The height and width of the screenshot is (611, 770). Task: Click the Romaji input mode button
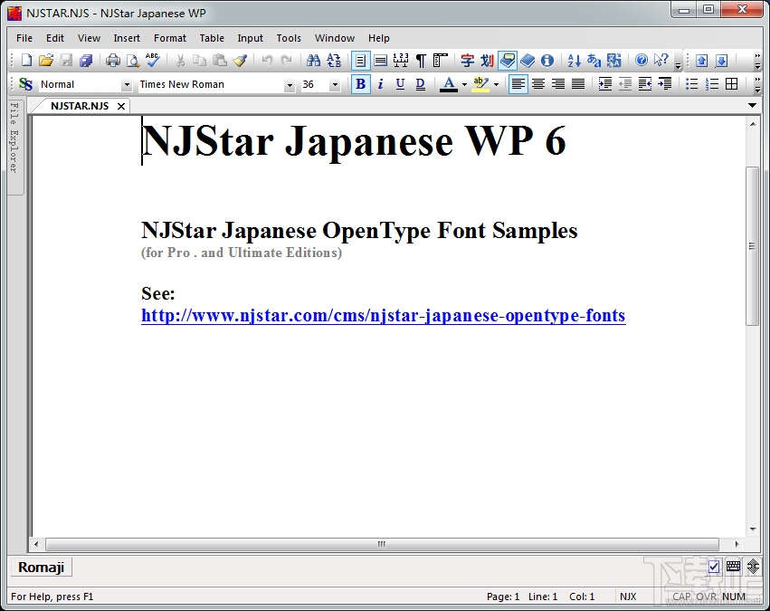tap(42, 568)
